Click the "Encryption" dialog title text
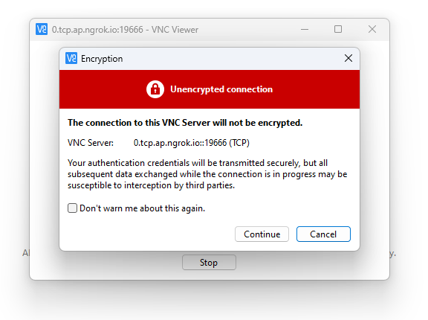Image resolution: width=428 pixels, height=320 pixels. tap(102, 59)
